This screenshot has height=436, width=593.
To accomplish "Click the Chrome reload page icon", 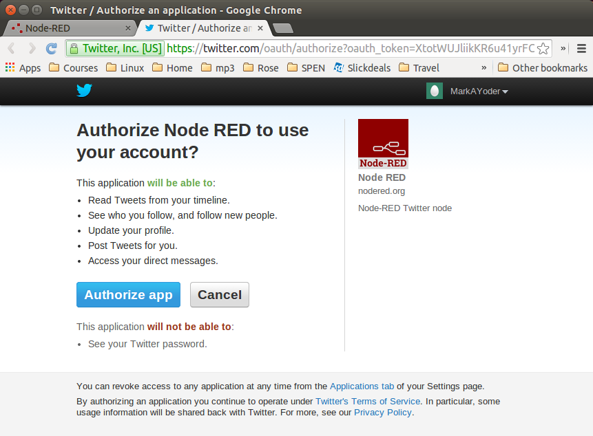I will click(x=50, y=49).
